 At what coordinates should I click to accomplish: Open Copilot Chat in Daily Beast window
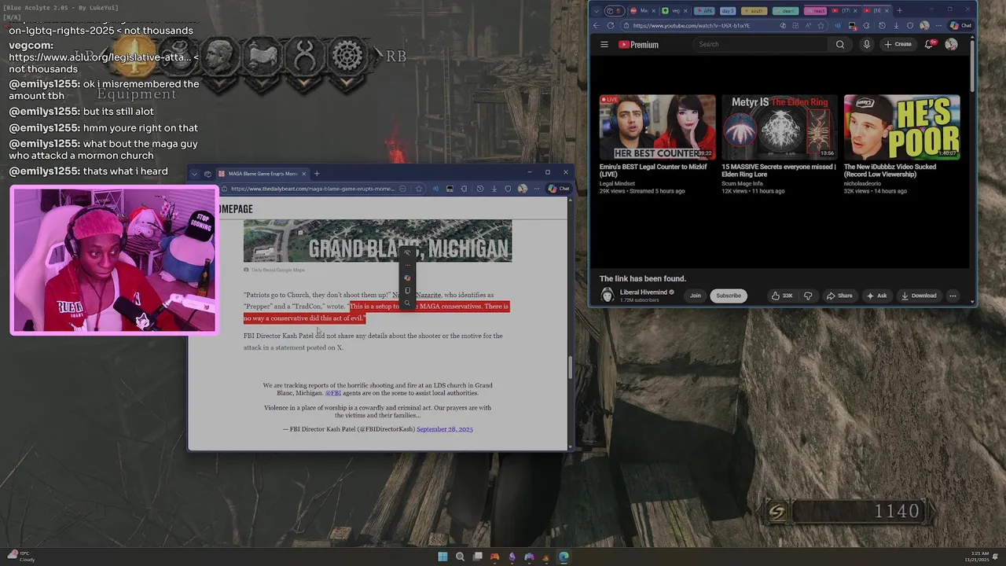[x=559, y=189]
